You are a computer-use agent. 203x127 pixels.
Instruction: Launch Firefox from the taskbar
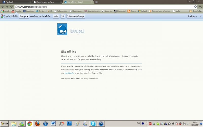(x=38, y=124)
